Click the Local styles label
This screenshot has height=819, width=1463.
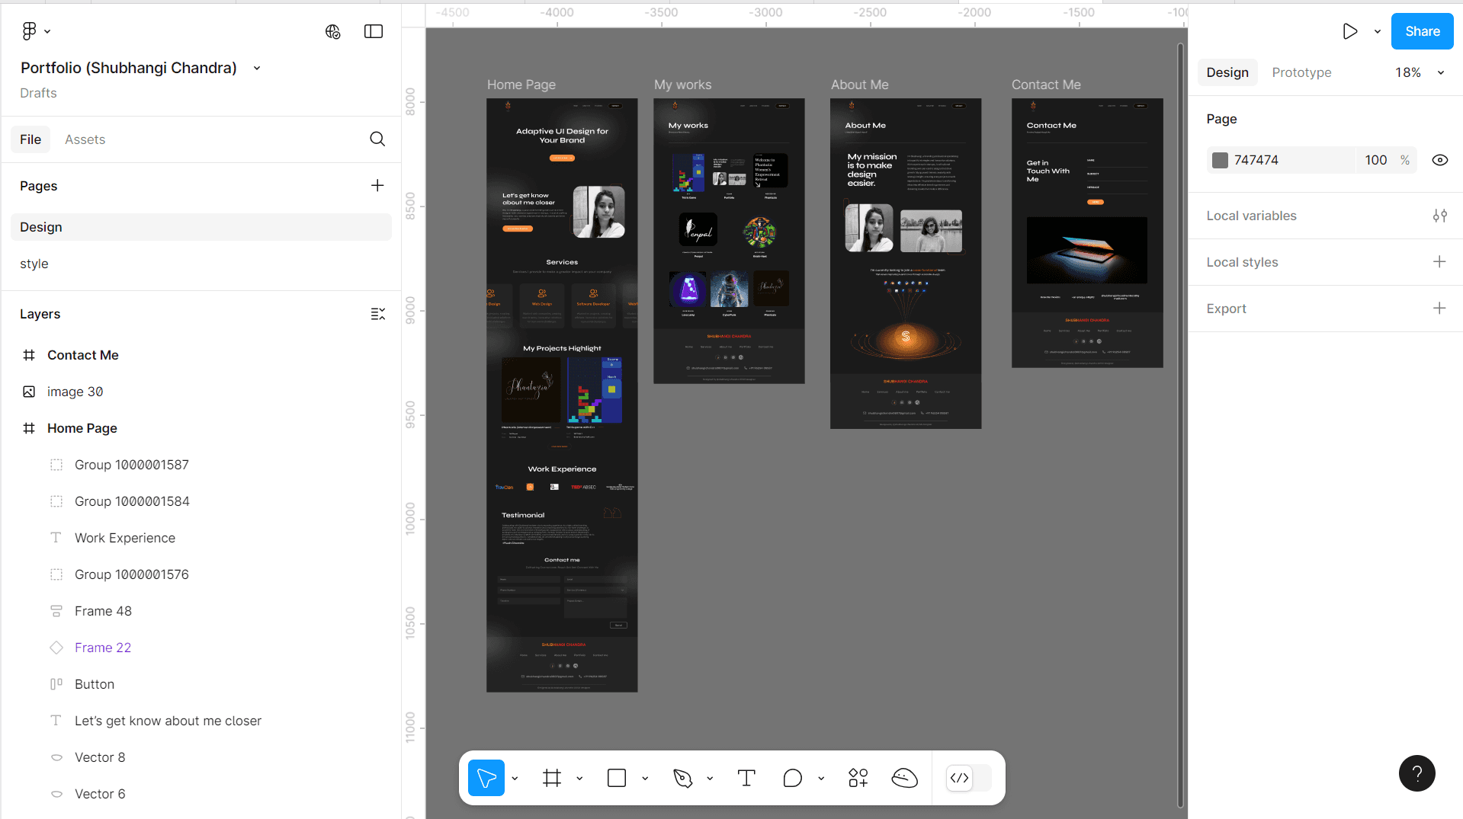tap(1242, 262)
